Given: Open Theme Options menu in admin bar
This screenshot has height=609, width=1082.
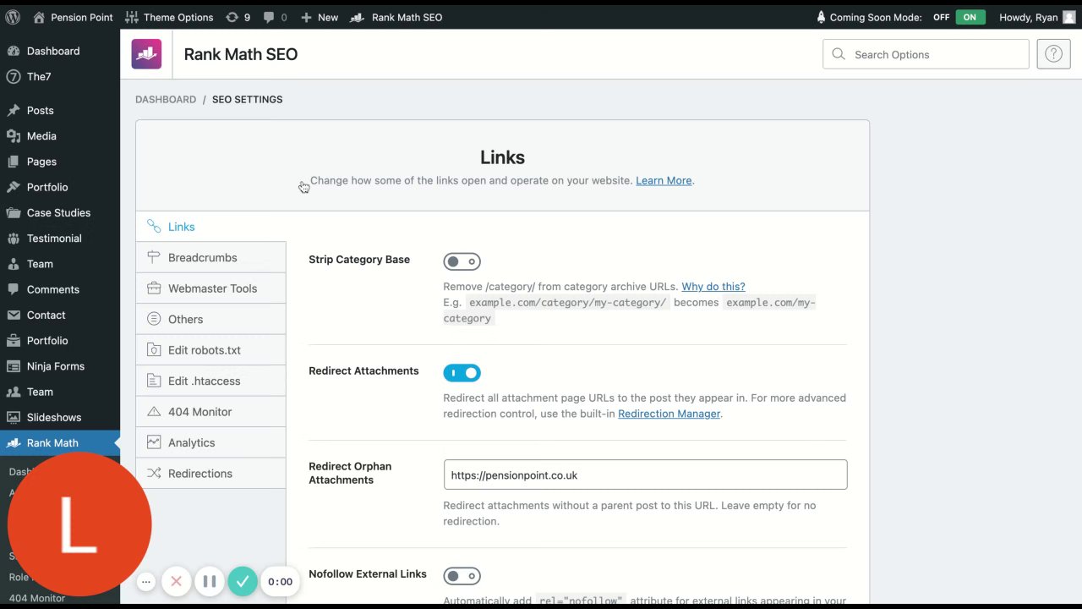Looking at the screenshot, I should tap(169, 17).
